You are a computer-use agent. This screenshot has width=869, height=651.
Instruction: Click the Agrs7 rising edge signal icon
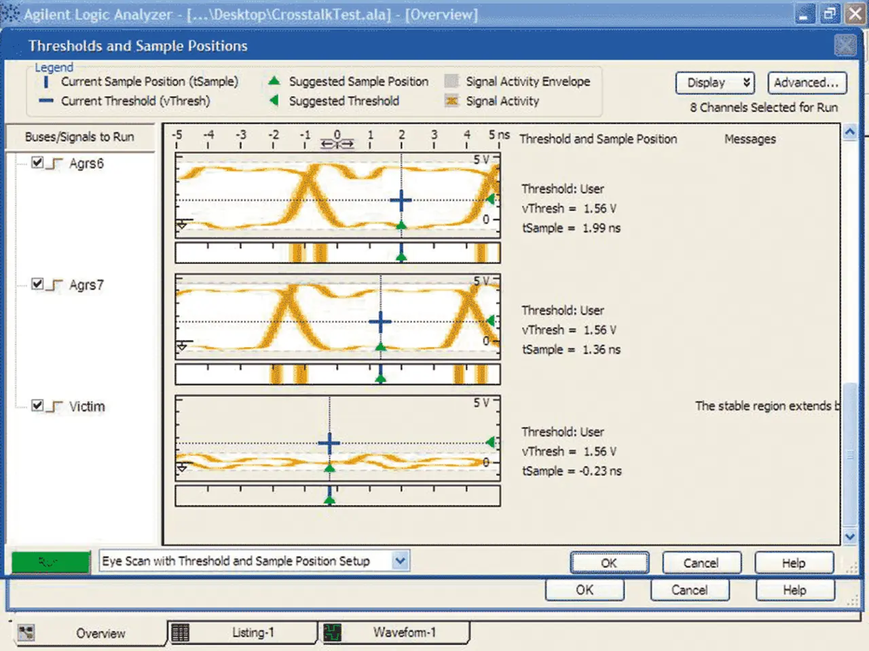pyautogui.click(x=57, y=285)
